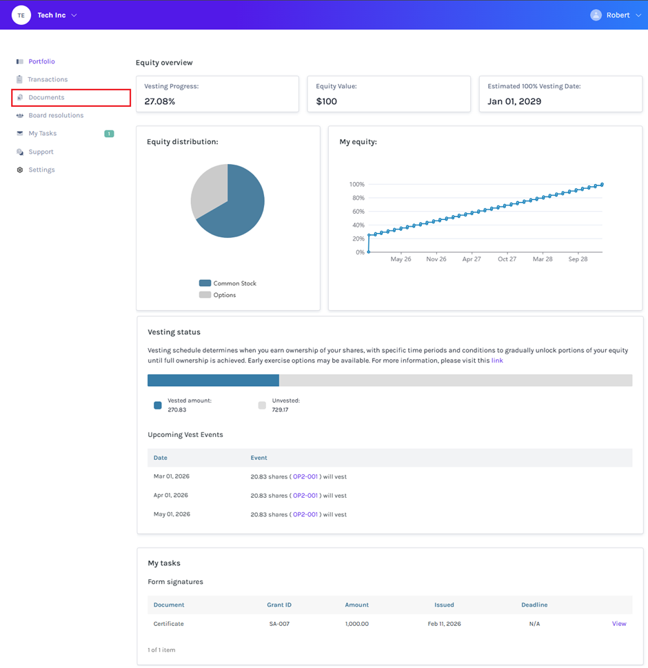Click the Support icon in sidebar
This screenshot has width=648, height=668.
coord(20,152)
